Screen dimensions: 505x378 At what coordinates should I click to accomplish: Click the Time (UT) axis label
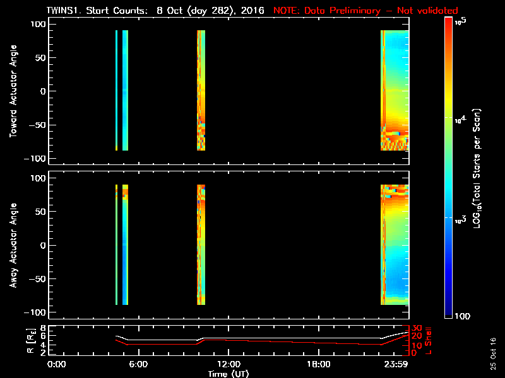(229, 374)
